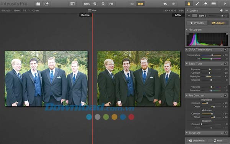Image resolution: width=230 pixels, height=144 pixels.
Task: Collapse the Structure section
Action: [187, 133]
